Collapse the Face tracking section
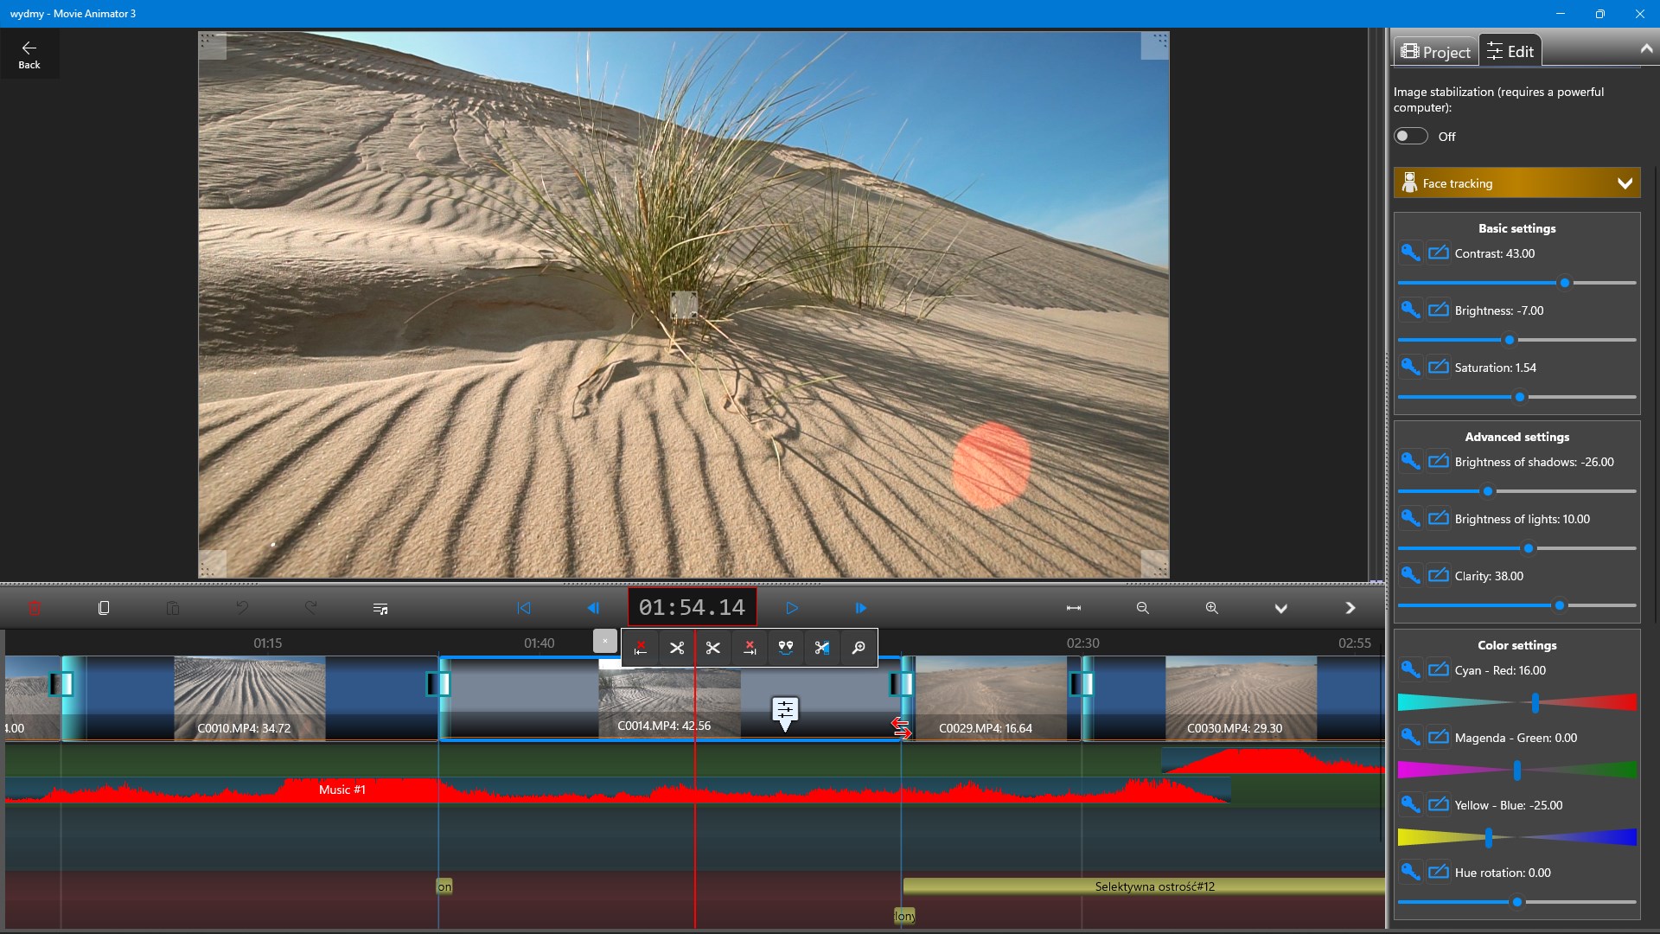 pyautogui.click(x=1626, y=182)
